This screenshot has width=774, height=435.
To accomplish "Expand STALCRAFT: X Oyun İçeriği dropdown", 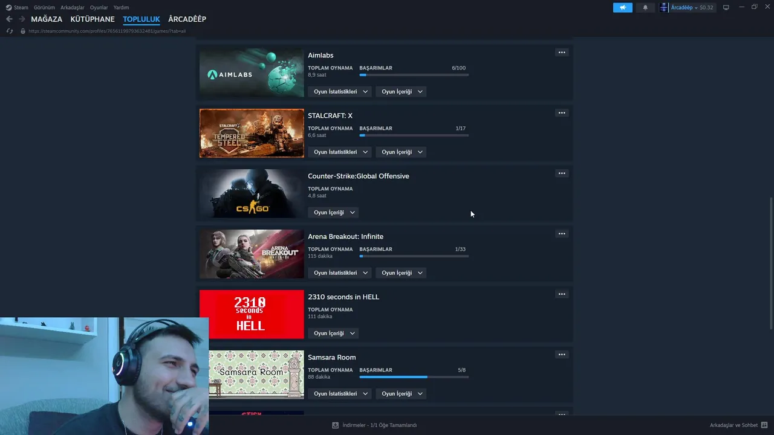I will 402,152.
